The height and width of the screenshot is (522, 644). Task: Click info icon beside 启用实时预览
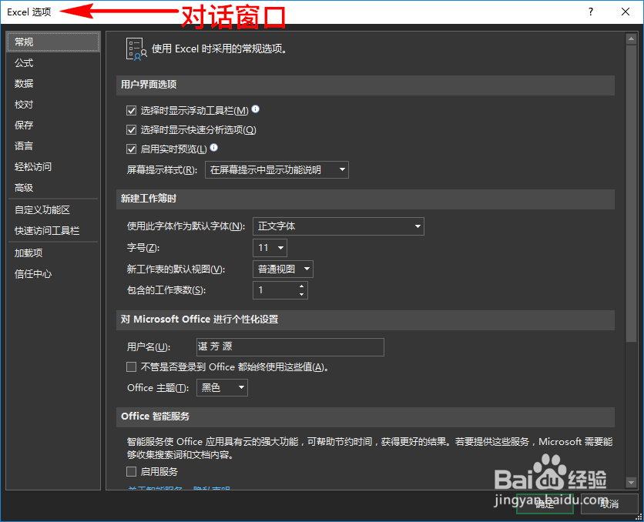point(214,147)
